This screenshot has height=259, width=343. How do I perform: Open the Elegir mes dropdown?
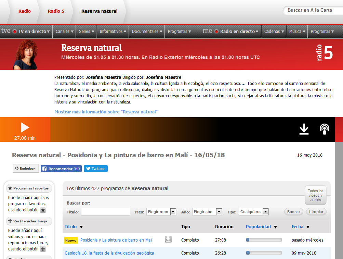pyautogui.click(x=161, y=212)
